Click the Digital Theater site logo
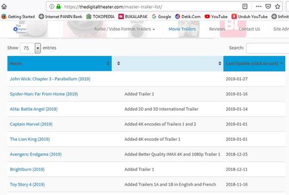289x195 pixels. [x=20, y=29]
